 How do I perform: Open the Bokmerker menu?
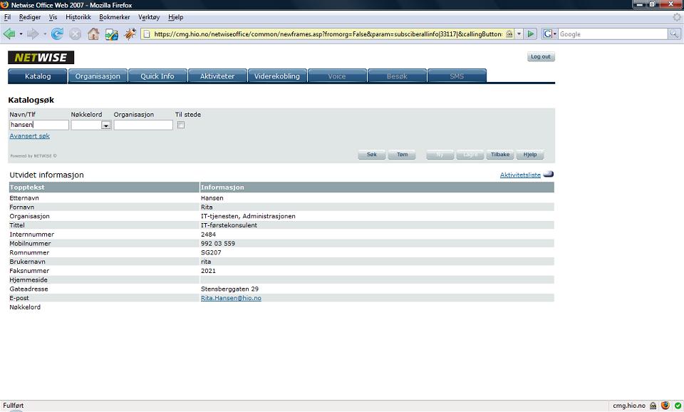[114, 17]
